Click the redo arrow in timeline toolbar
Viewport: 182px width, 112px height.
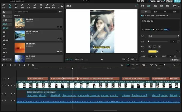tap(15, 65)
